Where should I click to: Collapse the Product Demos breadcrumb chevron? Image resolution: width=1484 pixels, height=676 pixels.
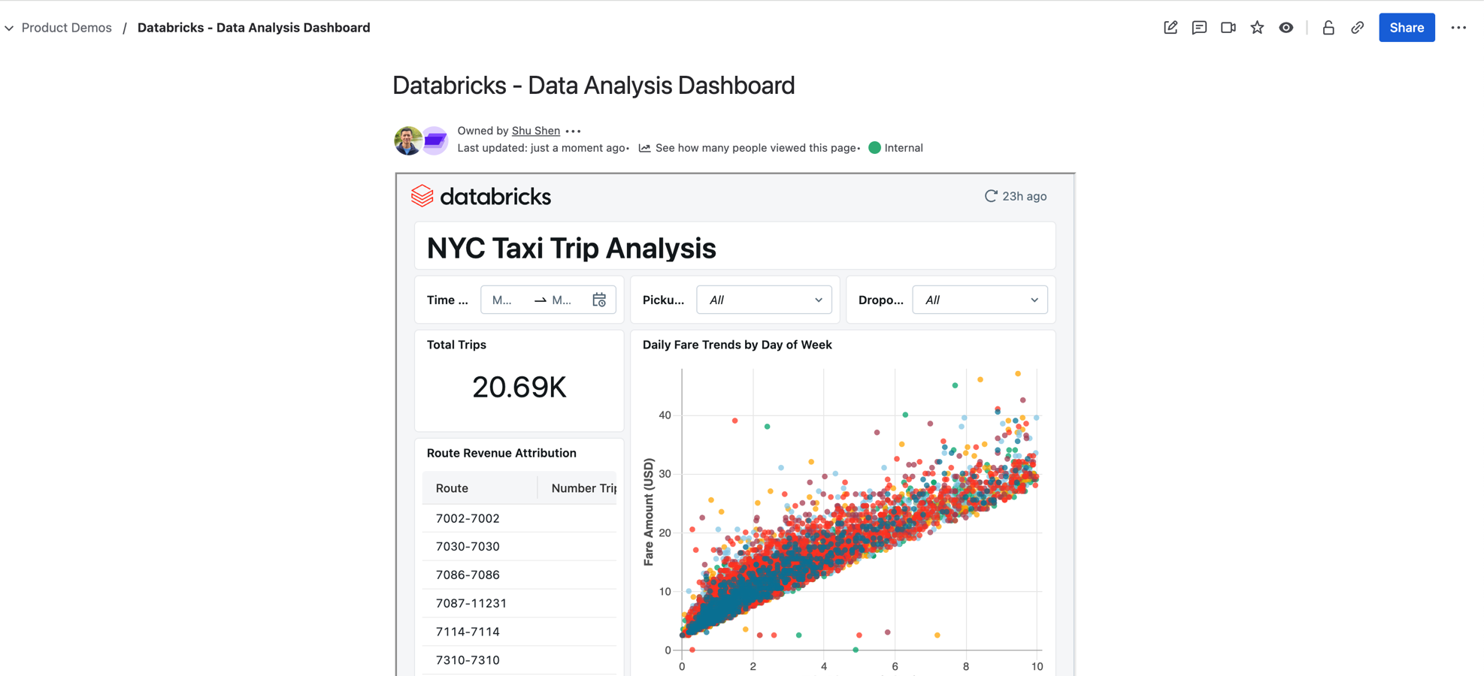(x=9, y=28)
